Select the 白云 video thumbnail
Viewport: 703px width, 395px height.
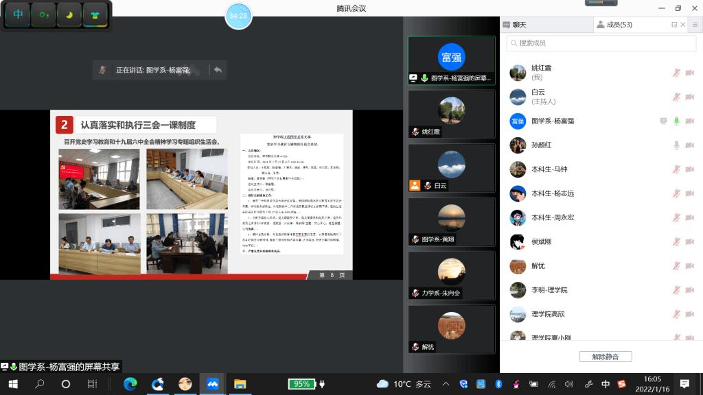tap(451, 168)
